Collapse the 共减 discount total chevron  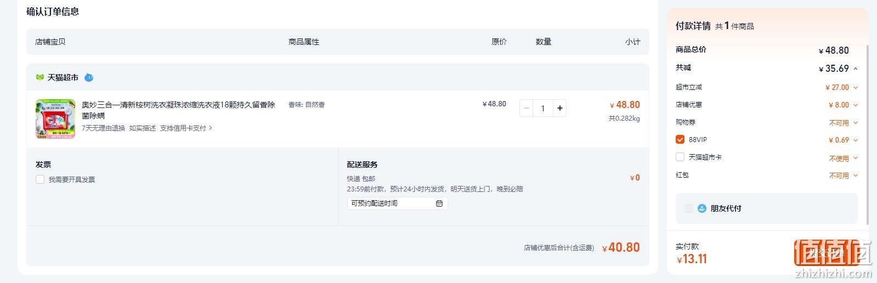[856, 69]
